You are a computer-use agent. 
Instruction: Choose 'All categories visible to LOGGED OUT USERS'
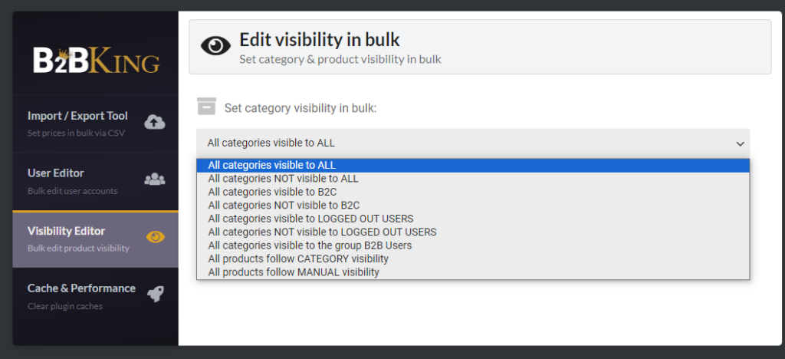point(310,219)
